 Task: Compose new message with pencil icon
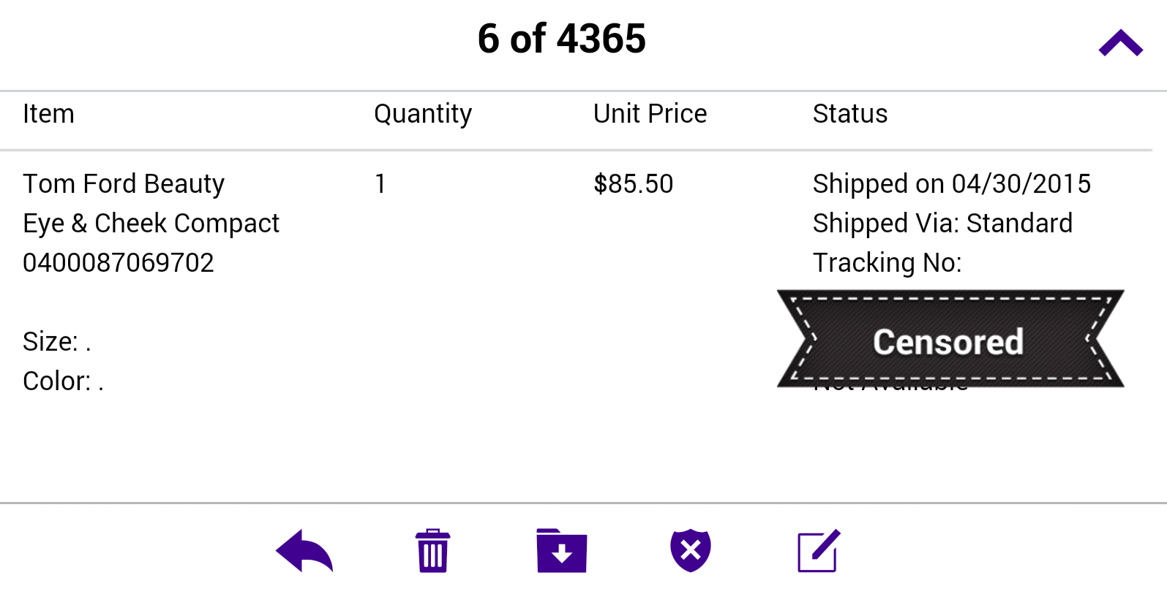tap(819, 550)
